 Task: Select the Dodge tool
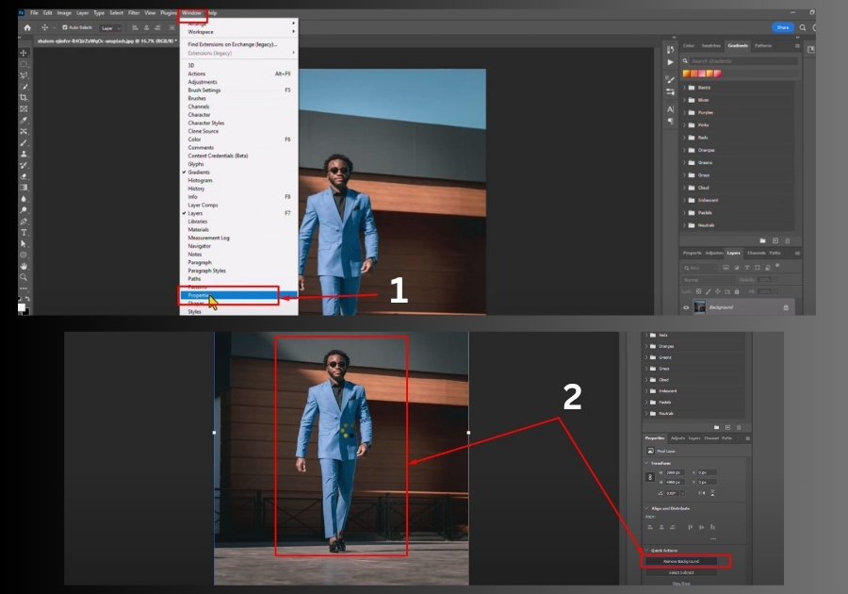[24, 210]
